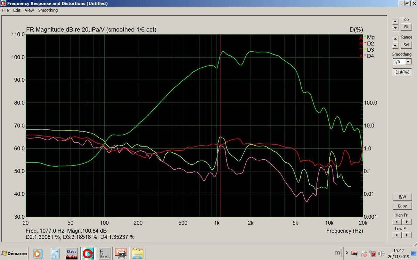Open the Smoothing menu
Viewport: 417px width, 260px height.
(x=48, y=10)
